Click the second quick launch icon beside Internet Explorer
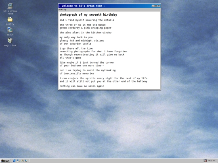The image size is (218, 163). [18, 161]
